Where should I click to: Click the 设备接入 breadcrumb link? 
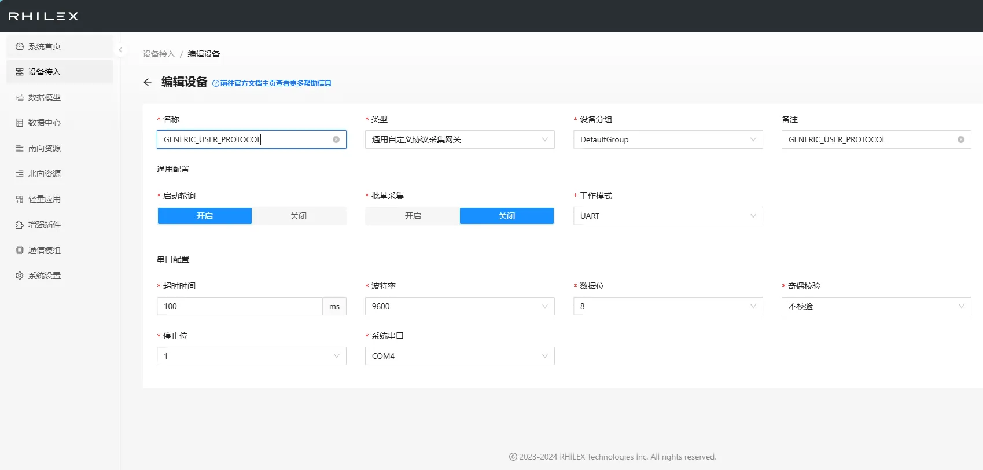159,54
